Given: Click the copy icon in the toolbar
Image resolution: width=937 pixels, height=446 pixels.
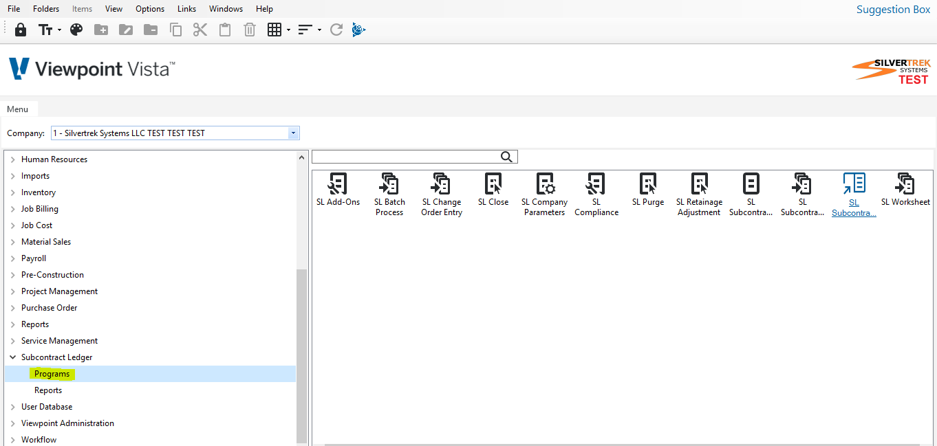Looking at the screenshot, I should 176,30.
